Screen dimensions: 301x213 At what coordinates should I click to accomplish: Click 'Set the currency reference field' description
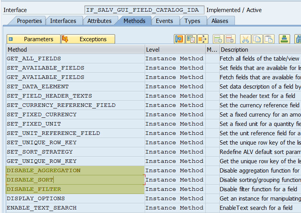pyautogui.click(x=259, y=105)
